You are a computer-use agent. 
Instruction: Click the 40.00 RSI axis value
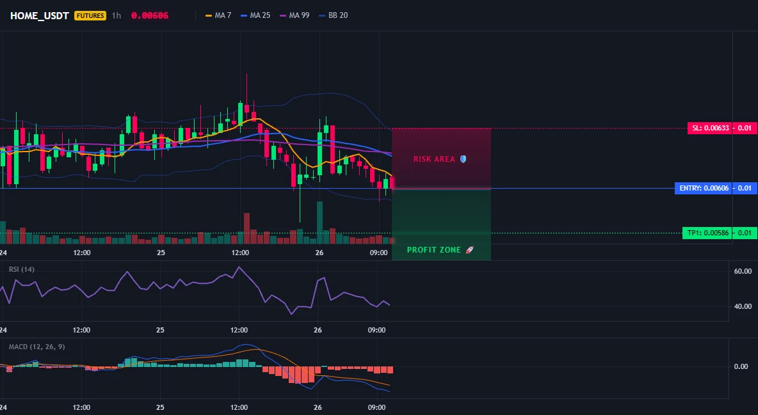pos(743,306)
